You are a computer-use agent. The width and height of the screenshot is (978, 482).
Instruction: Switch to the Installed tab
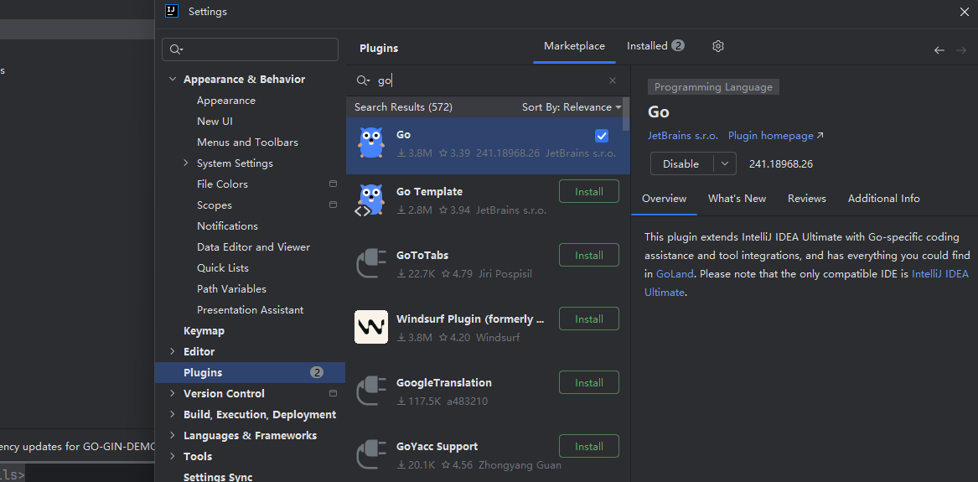(x=655, y=46)
